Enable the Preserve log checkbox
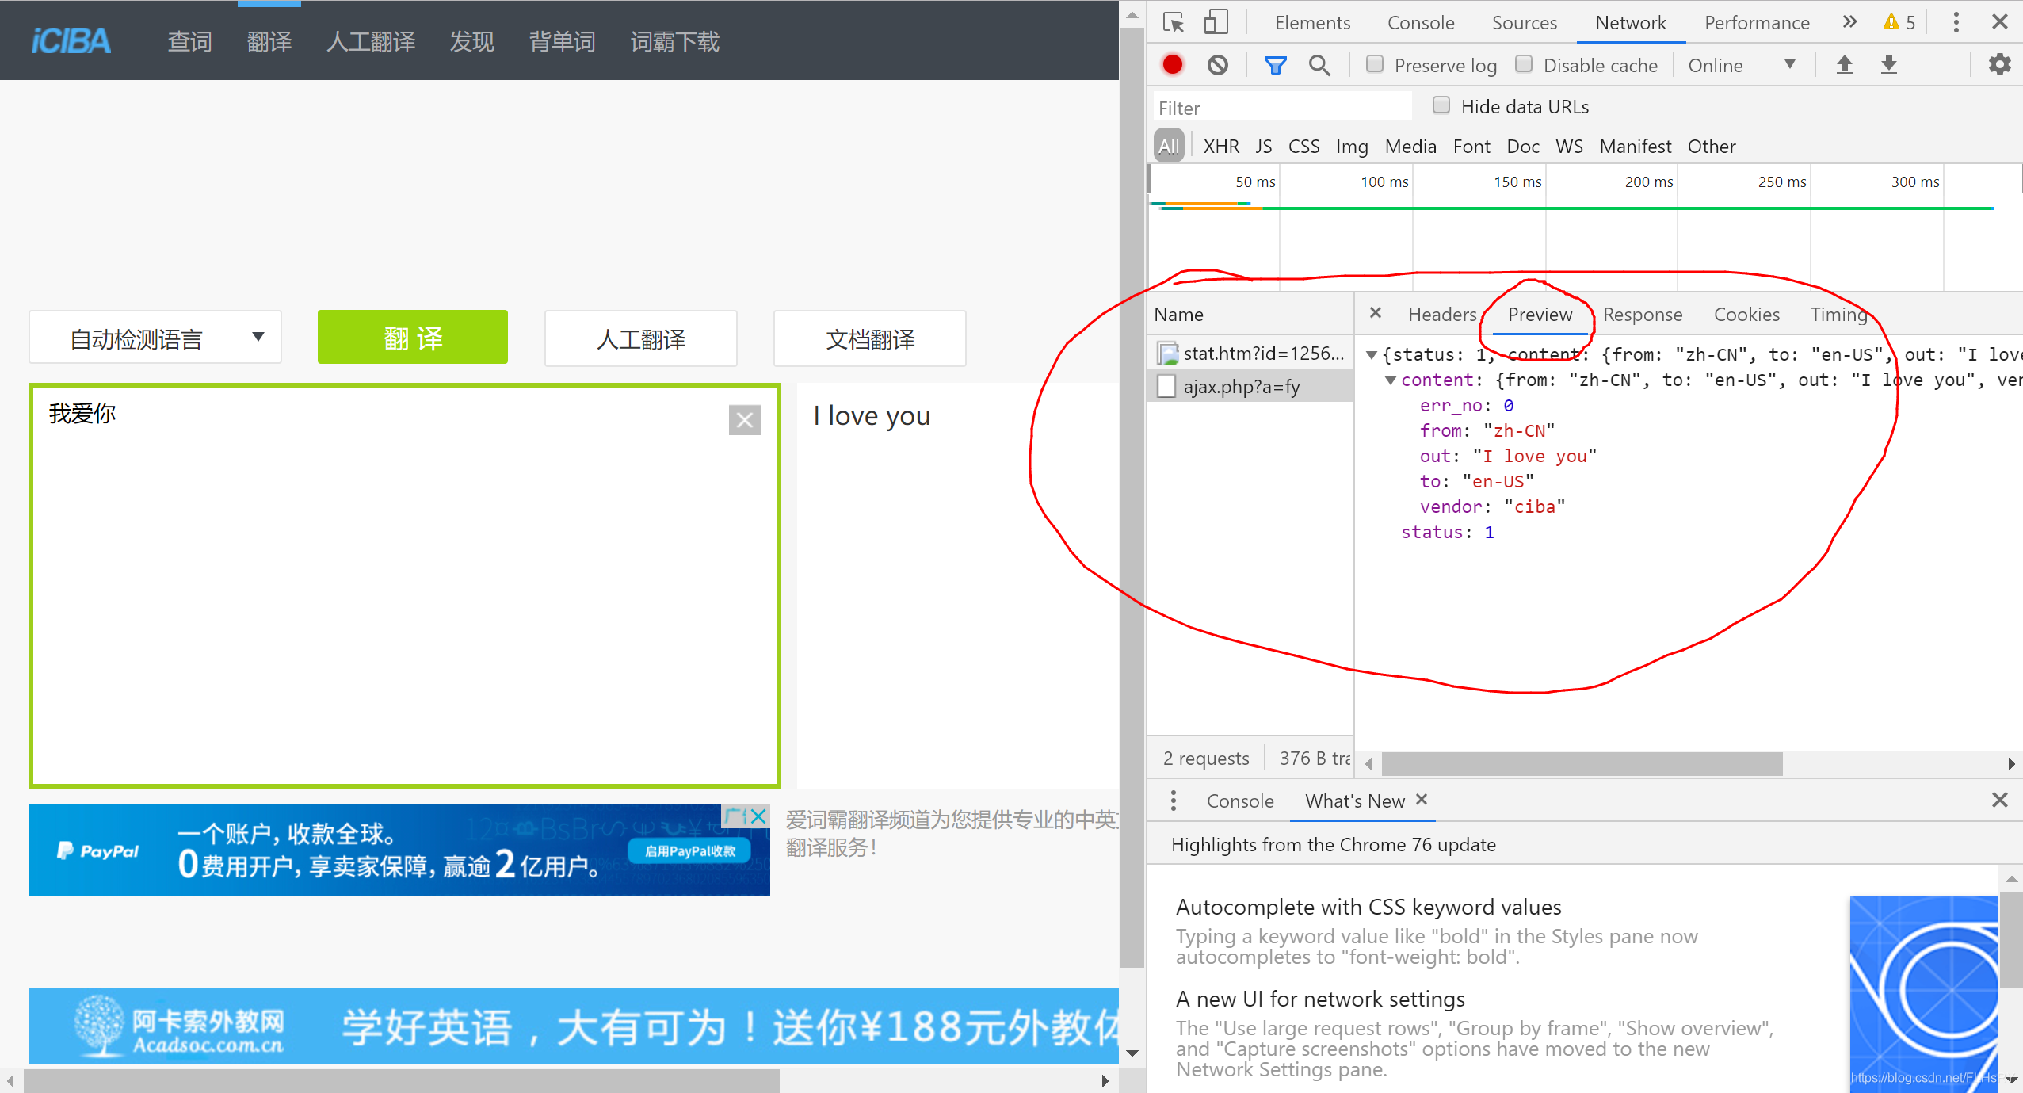 tap(1375, 64)
